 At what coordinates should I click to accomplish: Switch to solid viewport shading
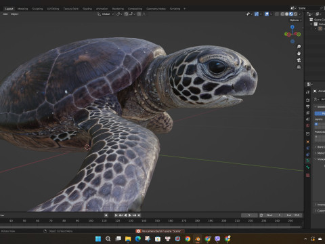286,14
